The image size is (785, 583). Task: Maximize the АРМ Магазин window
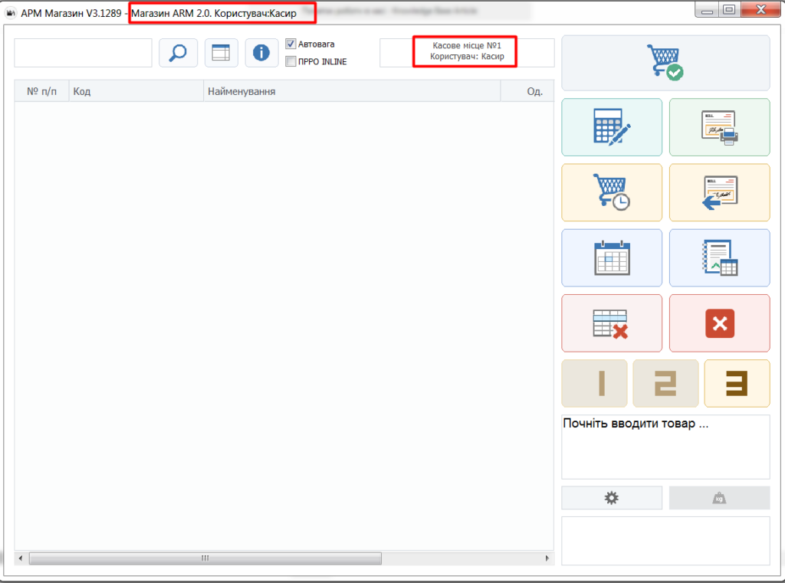point(730,10)
